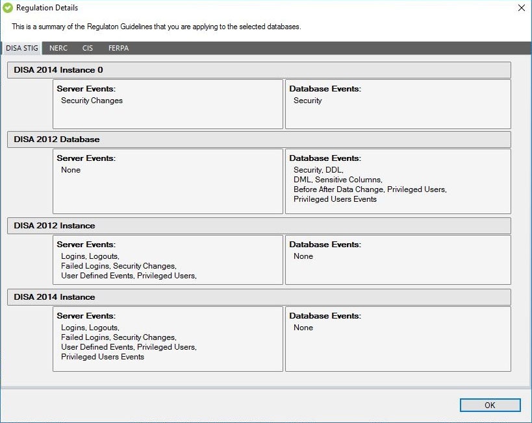Click Database Events panel showing only Security
Screen dimensions: 532x423
[x=398, y=104]
